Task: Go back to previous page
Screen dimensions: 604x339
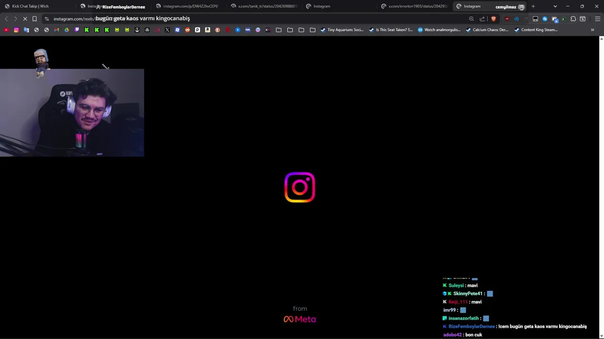Action: 6,19
